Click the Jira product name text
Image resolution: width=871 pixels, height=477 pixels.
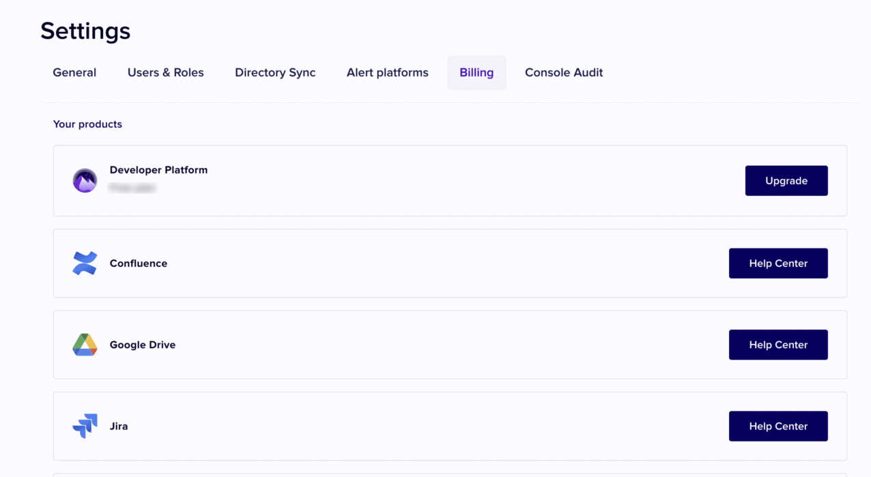[119, 427]
